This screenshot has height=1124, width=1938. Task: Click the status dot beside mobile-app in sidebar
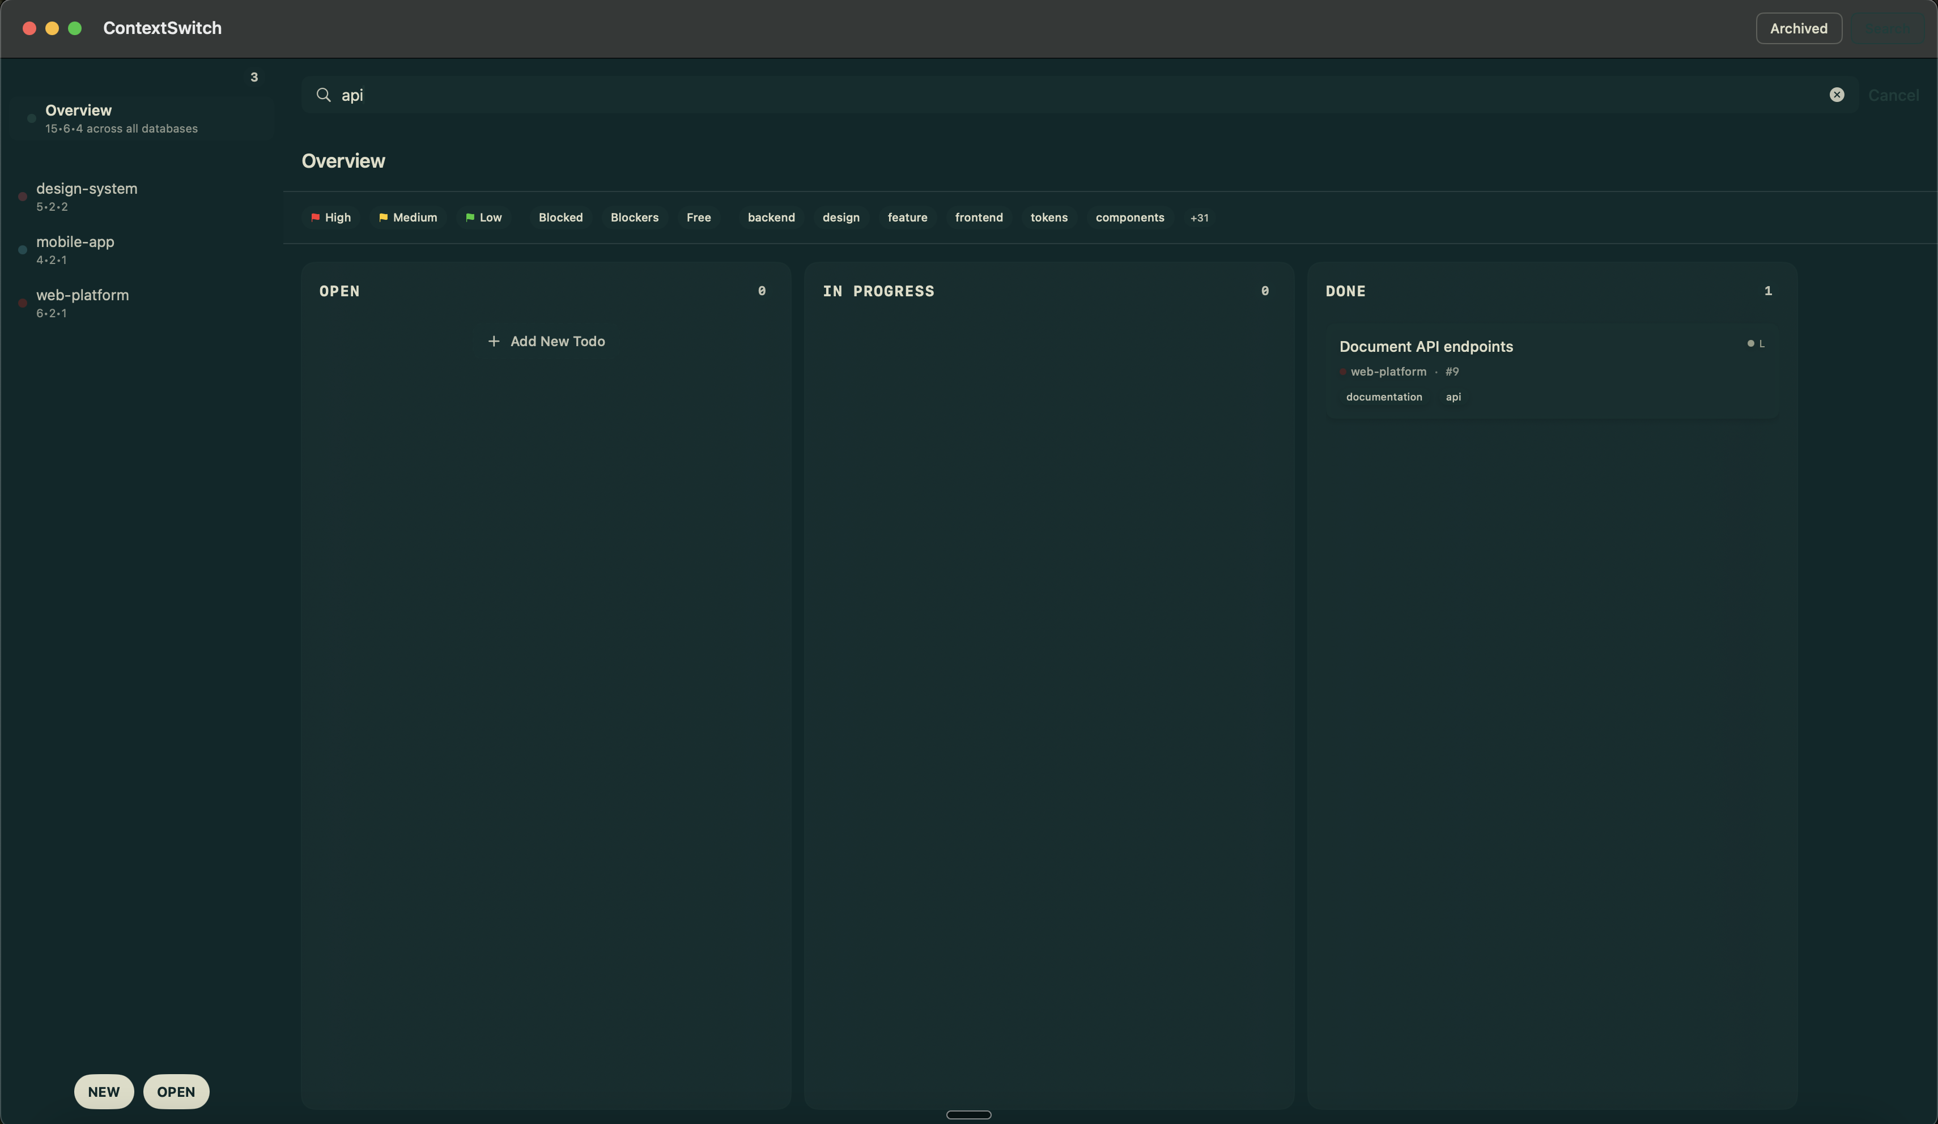[22, 250]
